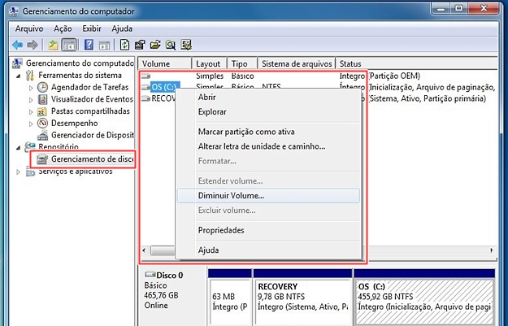Sort by Volume column header
This screenshot has height=326, width=508.
[165, 63]
